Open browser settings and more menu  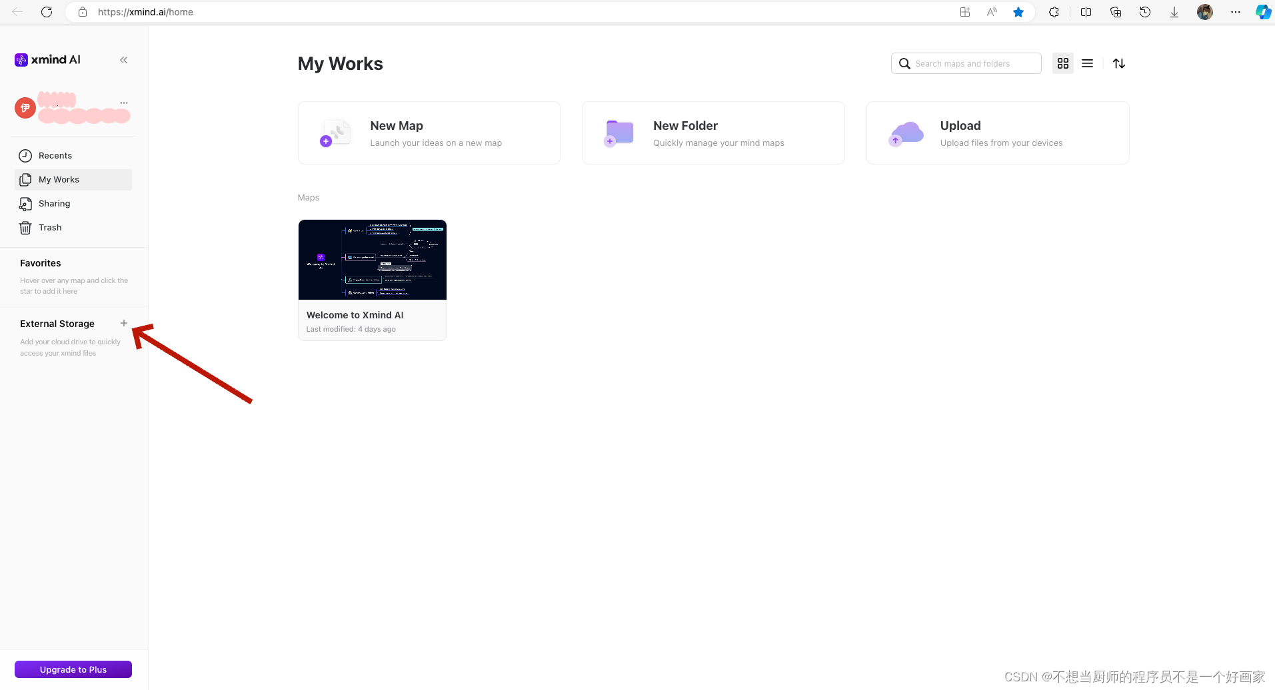1236,12
